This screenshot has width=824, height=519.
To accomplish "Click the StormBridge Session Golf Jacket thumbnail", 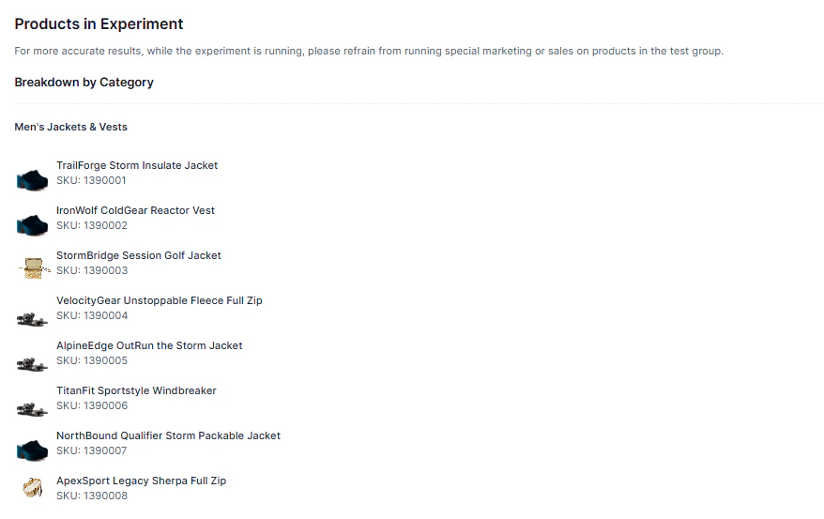I will 34,268.
